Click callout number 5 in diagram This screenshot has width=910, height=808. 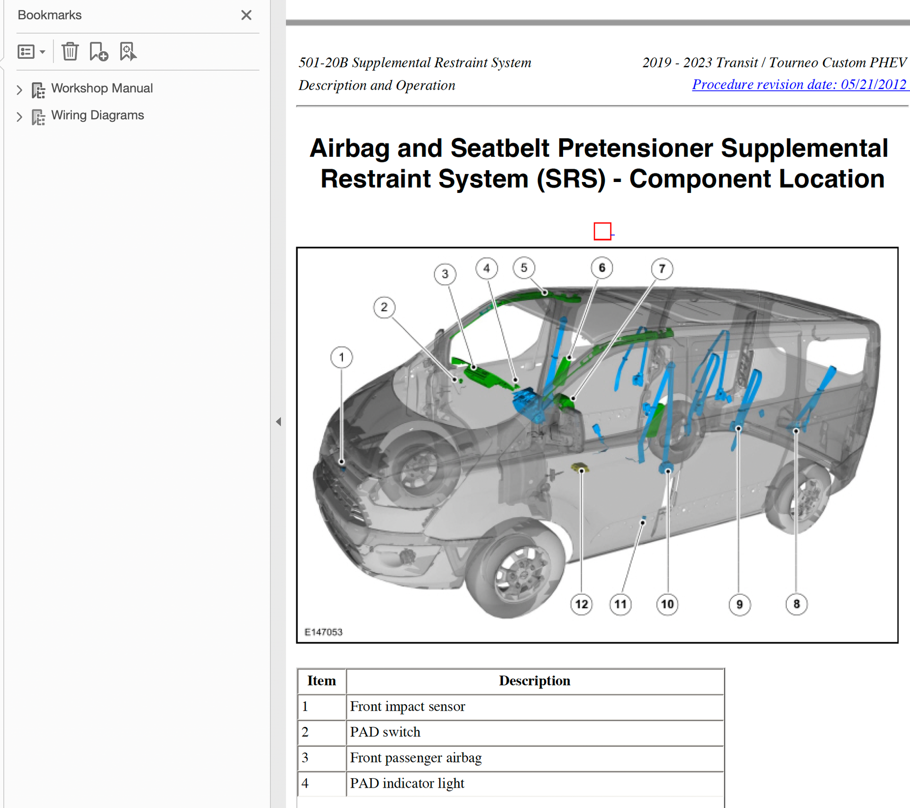[x=524, y=268]
